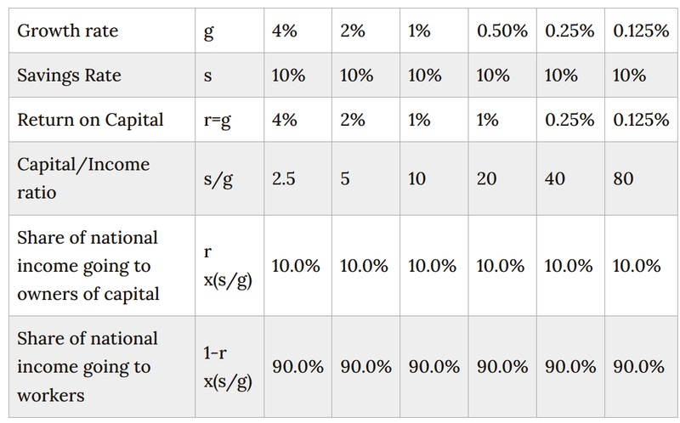680x423 pixels.
Task: Click the 4% cell in Return on Capital row
Action: coord(285,119)
